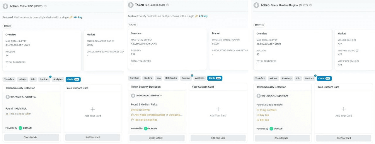
Task: Open the Info tab on Tether USD page
Action: (33, 79)
